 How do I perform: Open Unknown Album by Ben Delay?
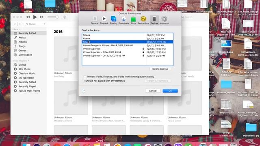tap(66, 54)
